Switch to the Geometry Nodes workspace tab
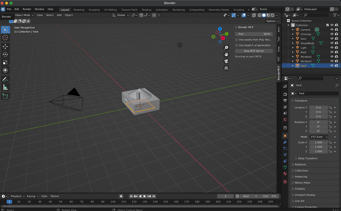 219,10
